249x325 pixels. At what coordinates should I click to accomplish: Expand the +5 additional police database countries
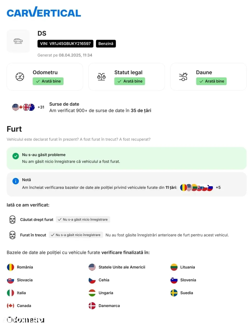(218, 187)
